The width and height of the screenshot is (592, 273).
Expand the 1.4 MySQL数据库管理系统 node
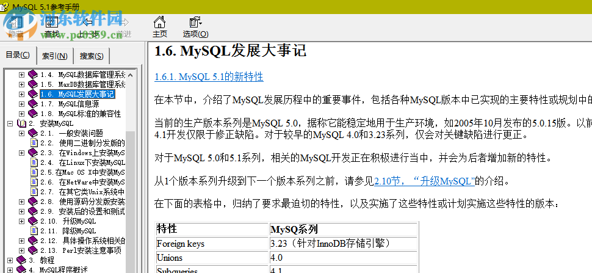click(21, 75)
